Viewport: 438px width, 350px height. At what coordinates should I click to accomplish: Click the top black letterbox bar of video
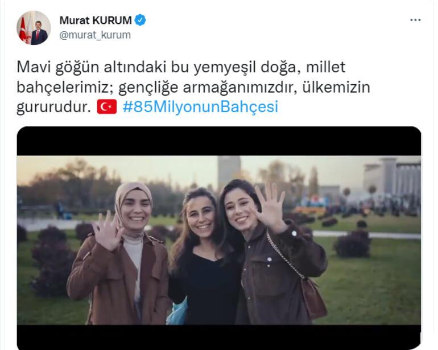219,141
